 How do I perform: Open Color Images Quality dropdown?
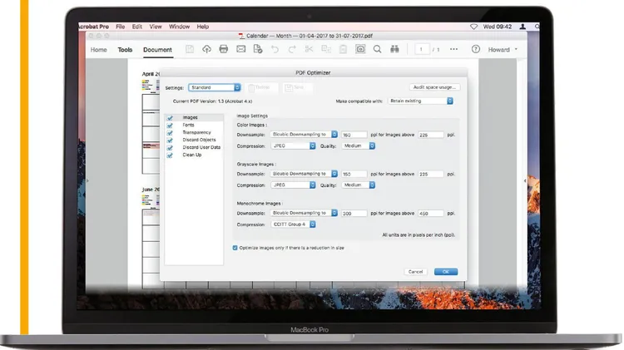click(x=359, y=146)
